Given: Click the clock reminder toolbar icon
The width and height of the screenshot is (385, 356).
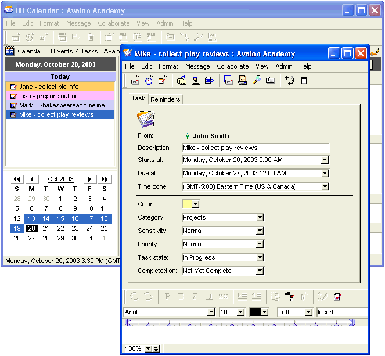Looking at the screenshot, I should [149, 81].
